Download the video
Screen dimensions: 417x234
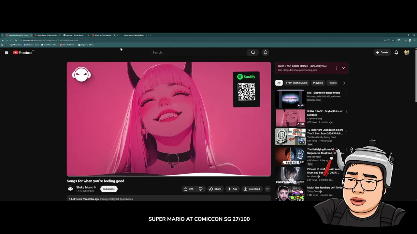click(252, 189)
